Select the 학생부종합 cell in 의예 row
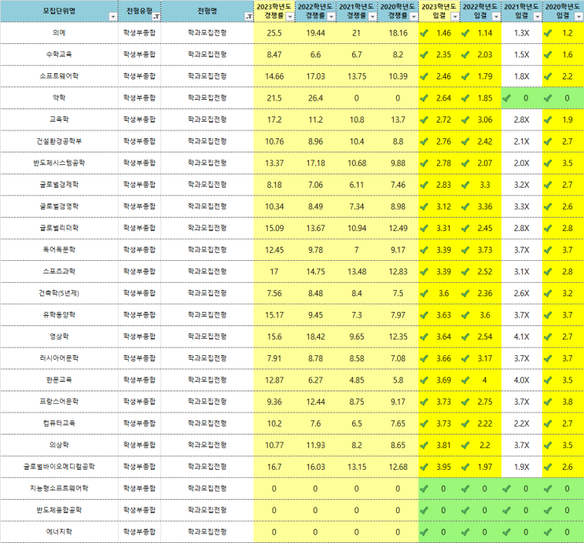Viewport: 584px width, 543px height. pos(139,33)
